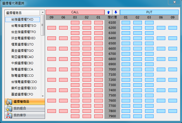Pick 非金電選擇權XIO from the list
This screenshot has height=123, width=182.
tap(22, 38)
